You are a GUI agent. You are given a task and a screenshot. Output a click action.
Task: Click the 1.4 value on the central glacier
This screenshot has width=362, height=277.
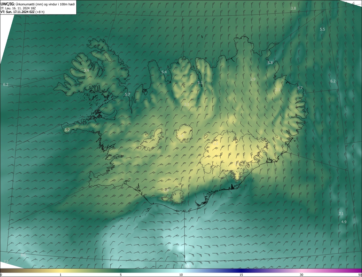coord(181,136)
